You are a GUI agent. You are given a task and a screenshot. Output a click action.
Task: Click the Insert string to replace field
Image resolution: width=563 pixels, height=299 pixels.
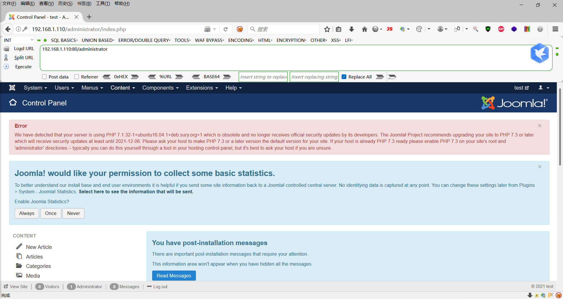[x=263, y=77]
